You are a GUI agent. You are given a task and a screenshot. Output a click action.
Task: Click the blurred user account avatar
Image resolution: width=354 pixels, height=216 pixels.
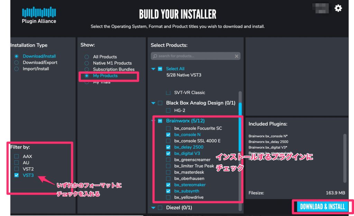coord(320,8)
